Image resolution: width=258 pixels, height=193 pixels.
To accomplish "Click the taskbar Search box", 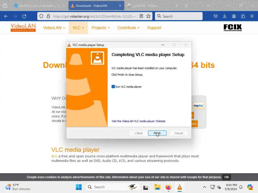I will tap(112, 187).
